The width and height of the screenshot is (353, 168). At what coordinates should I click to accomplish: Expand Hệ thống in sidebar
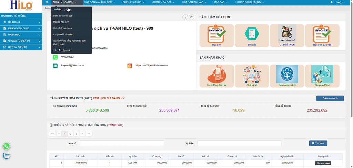pyautogui.click(x=21, y=22)
